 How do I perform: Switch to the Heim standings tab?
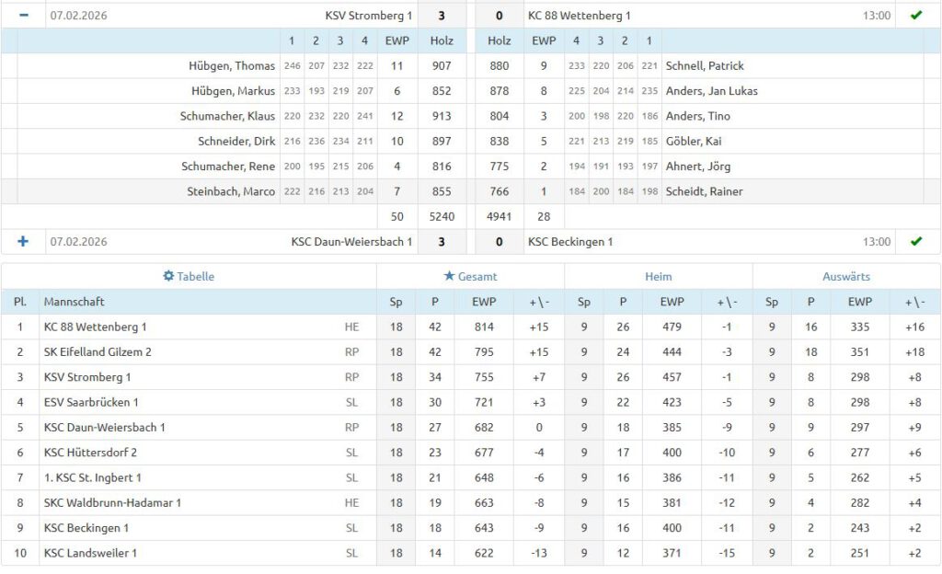coord(658,276)
